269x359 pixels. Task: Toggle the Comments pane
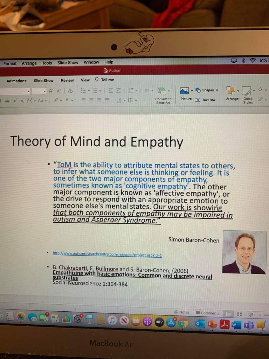[208, 313]
